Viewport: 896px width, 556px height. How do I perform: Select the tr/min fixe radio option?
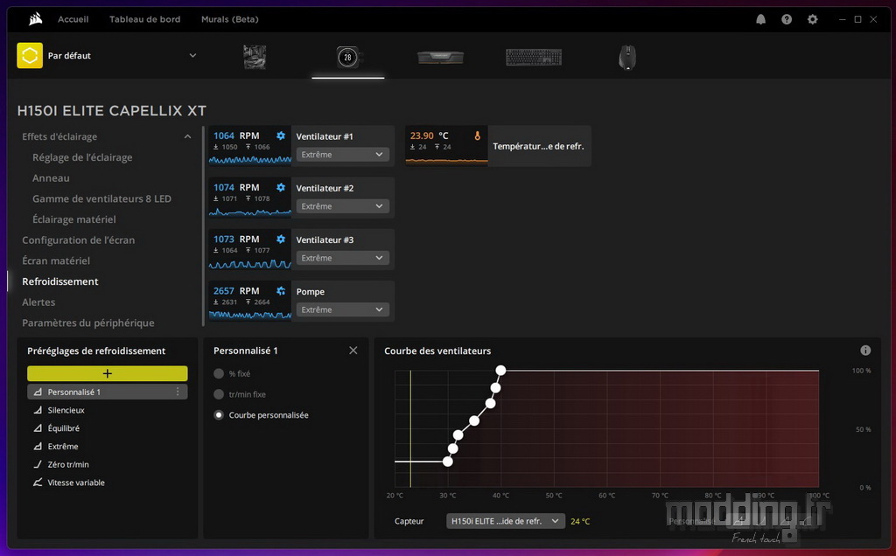tap(218, 394)
